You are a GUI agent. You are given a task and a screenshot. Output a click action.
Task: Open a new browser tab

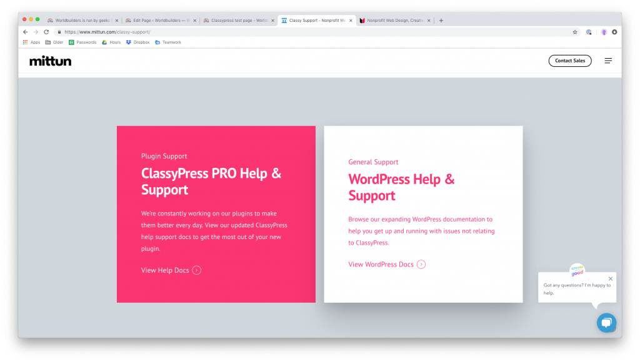[x=441, y=21]
